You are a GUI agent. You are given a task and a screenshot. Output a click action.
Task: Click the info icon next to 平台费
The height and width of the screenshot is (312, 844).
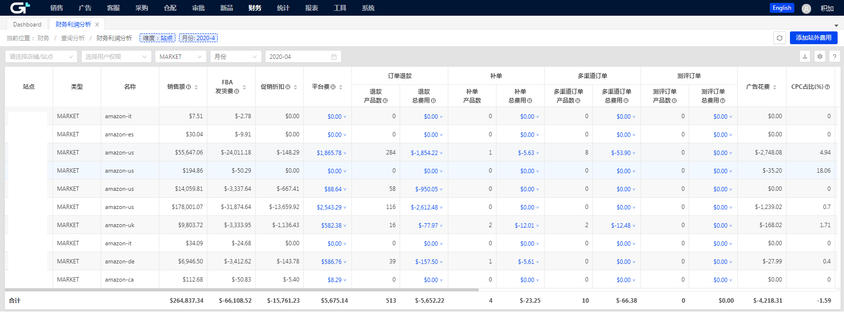pyautogui.click(x=333, y=87)
